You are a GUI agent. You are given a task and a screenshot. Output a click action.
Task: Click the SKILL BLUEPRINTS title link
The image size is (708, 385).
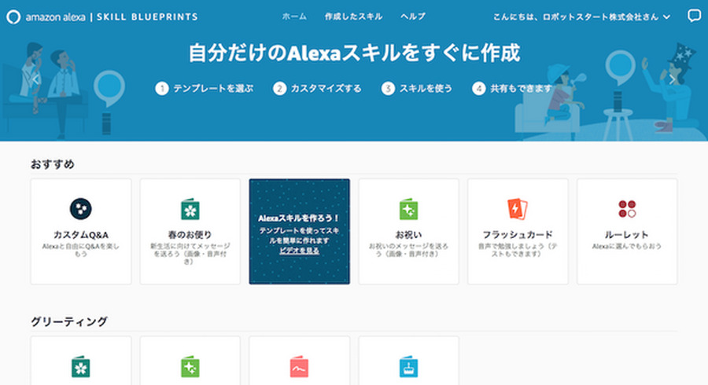[147, 16]
